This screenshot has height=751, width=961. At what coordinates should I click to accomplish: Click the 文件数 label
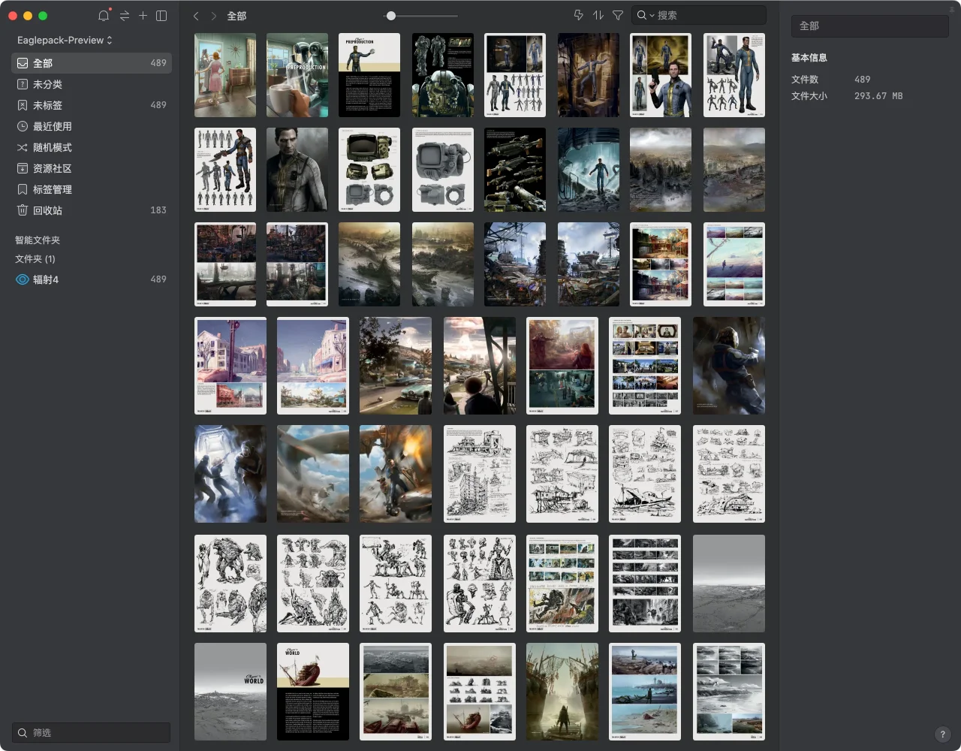[x=805, y=80]
